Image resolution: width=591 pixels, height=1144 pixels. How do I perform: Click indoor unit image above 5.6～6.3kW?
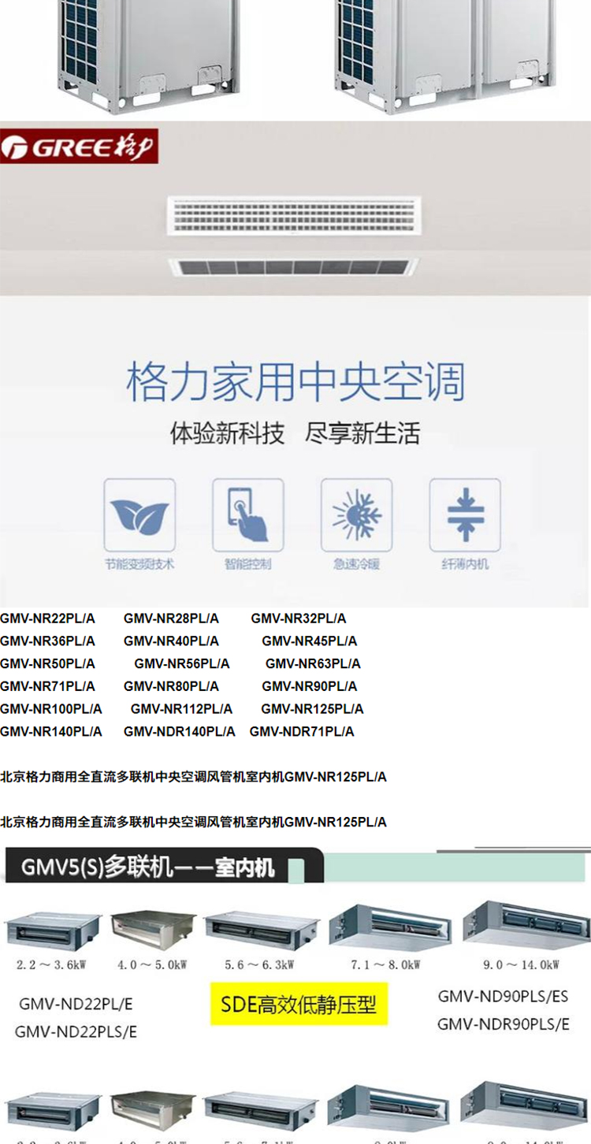262,930
